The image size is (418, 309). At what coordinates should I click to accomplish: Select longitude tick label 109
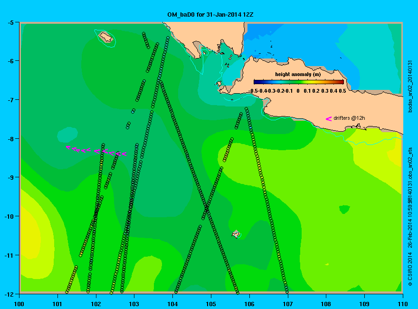(364, 304)
